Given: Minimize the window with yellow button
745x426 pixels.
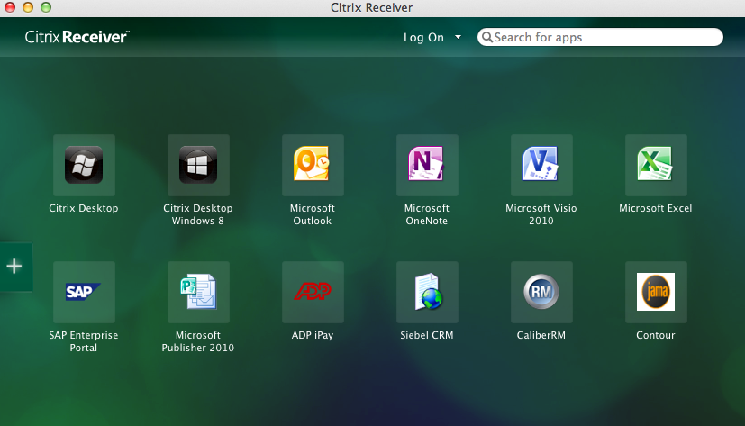Looking at the screenshot, I should tap(28, 7).
